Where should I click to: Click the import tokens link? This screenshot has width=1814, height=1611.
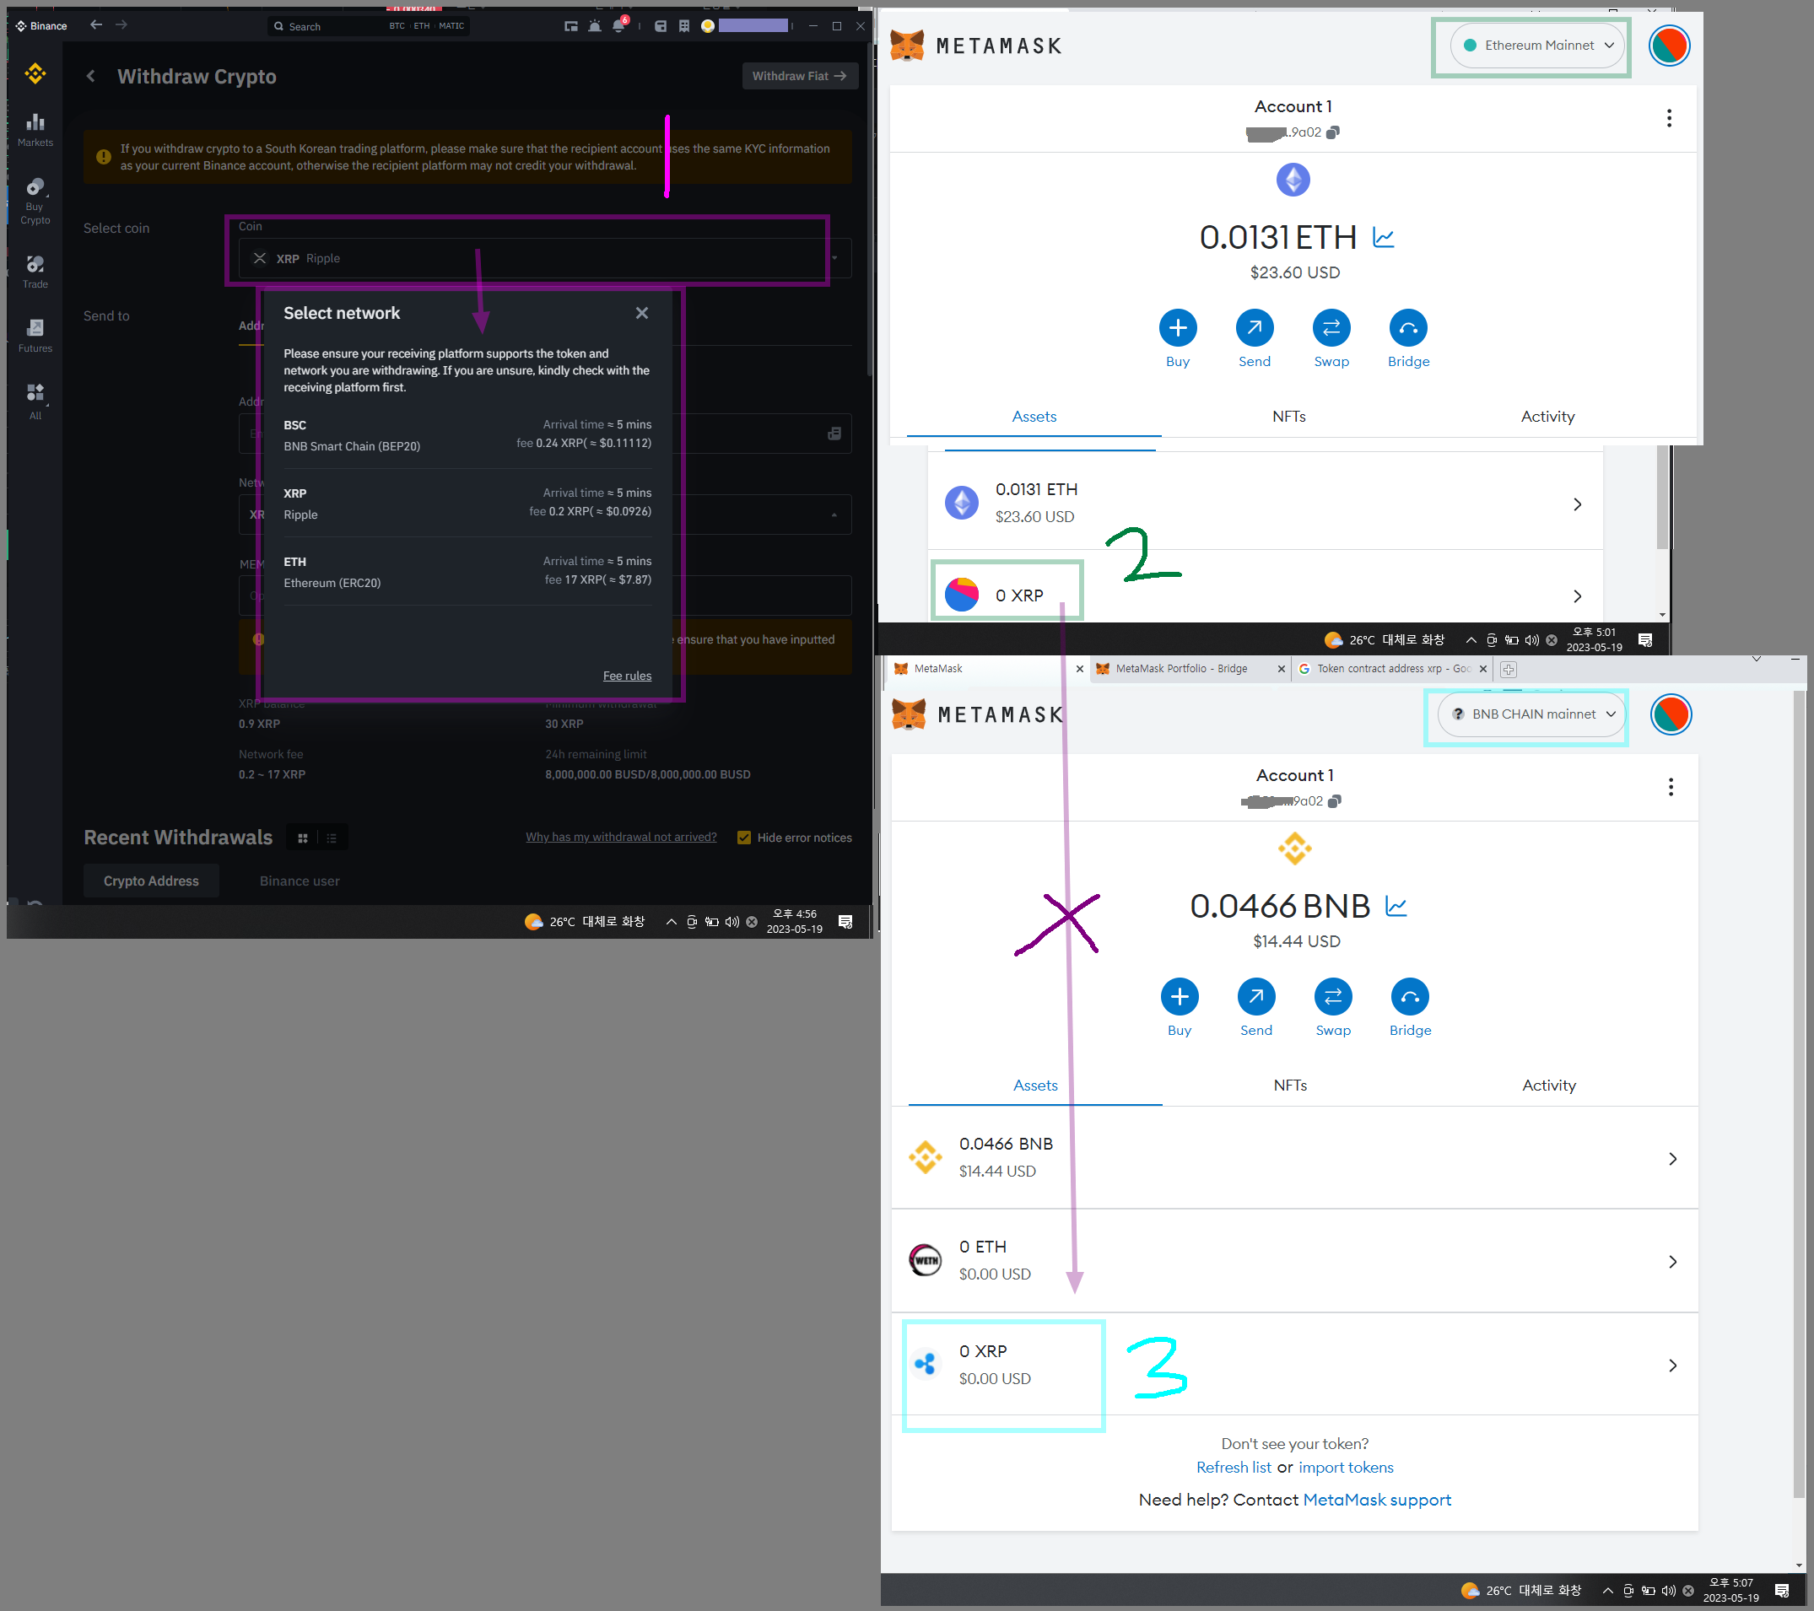coord(1346,1468)
